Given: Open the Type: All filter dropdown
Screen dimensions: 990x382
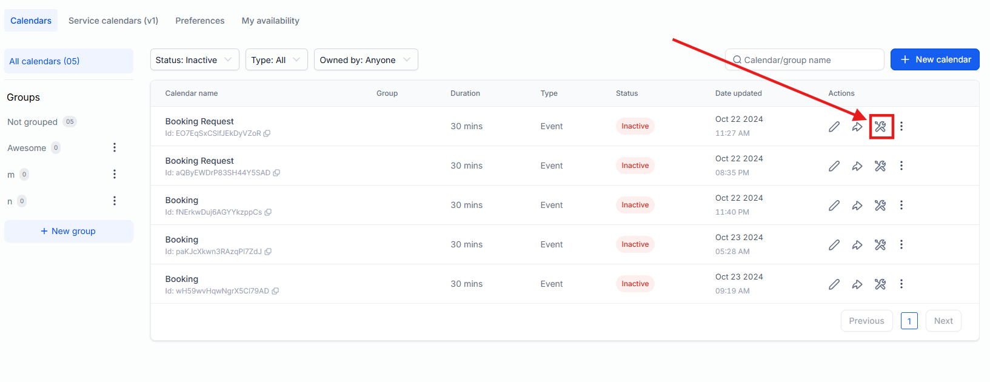Looking at the screenshot, I should 276,60.
